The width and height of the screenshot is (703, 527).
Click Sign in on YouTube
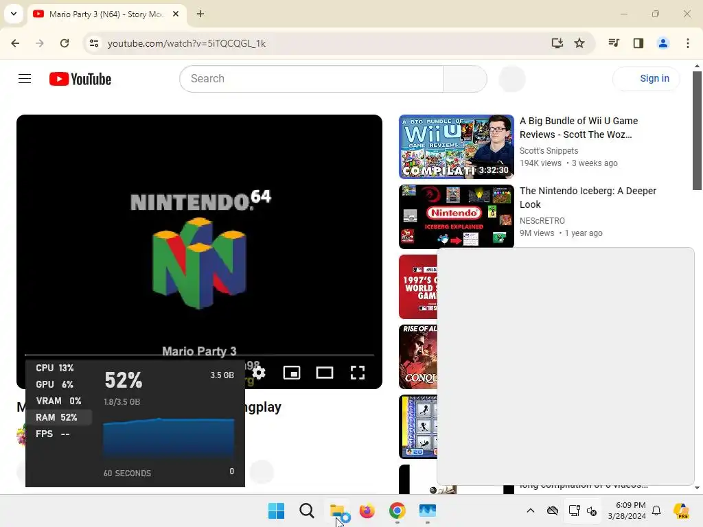pyautogui.click(x=646, y=78)
